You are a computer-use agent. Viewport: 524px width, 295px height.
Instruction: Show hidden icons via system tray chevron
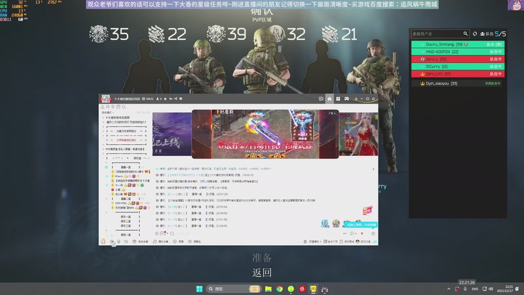(x=449, y=288)
